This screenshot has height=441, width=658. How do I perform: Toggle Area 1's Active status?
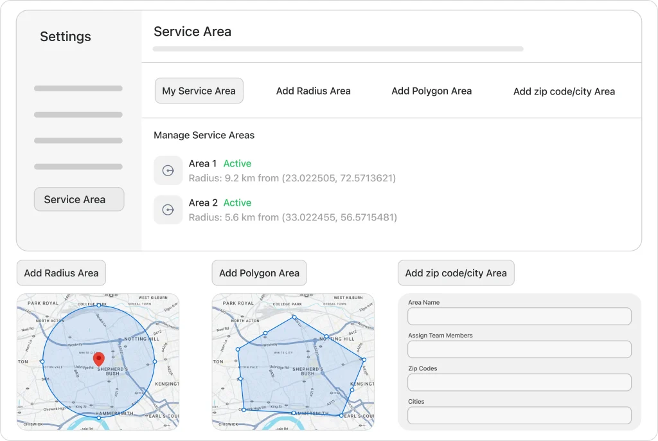(x=237, y=163)
